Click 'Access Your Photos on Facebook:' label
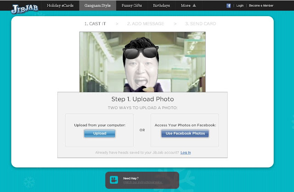 click(x=185, y=125)
